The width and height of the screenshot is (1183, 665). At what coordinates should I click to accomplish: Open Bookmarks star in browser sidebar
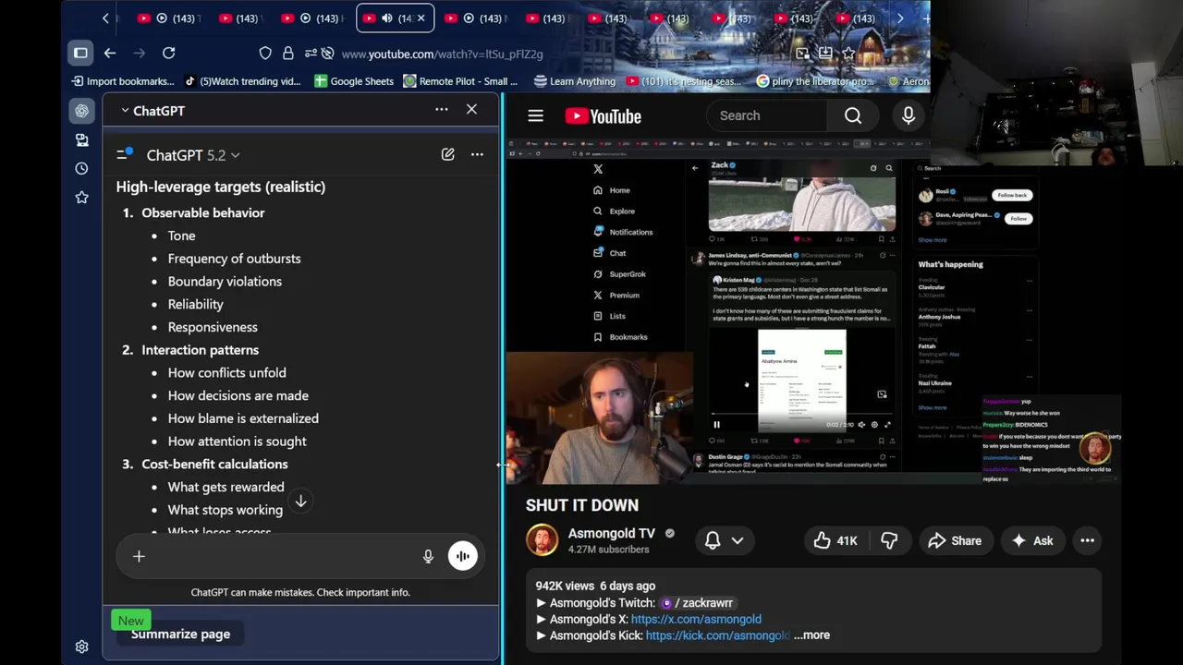coord(81,197)
